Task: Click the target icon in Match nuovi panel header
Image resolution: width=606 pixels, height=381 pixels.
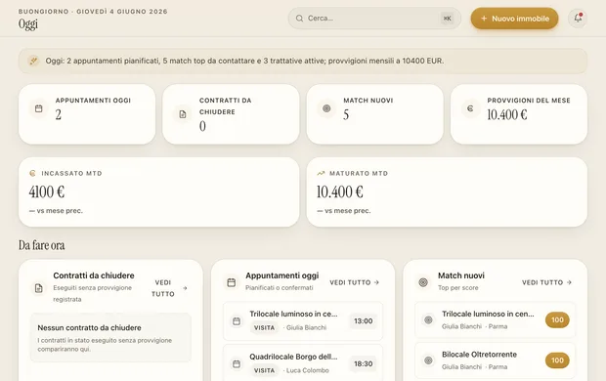Action: 423,282
